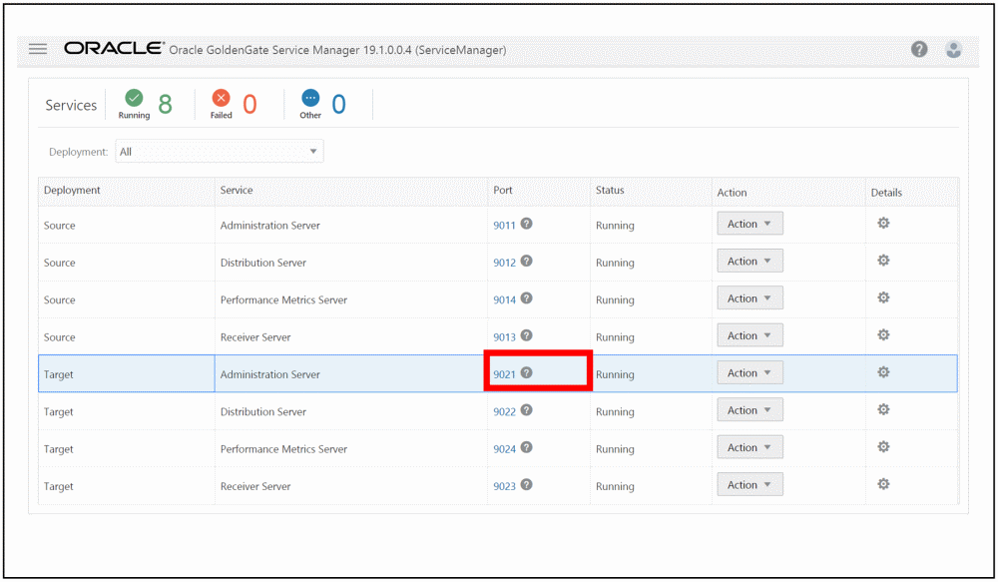Open the hamburger navigation menu
The height and width of the screenshot is (582, 998).
click(x=38, y=49)
